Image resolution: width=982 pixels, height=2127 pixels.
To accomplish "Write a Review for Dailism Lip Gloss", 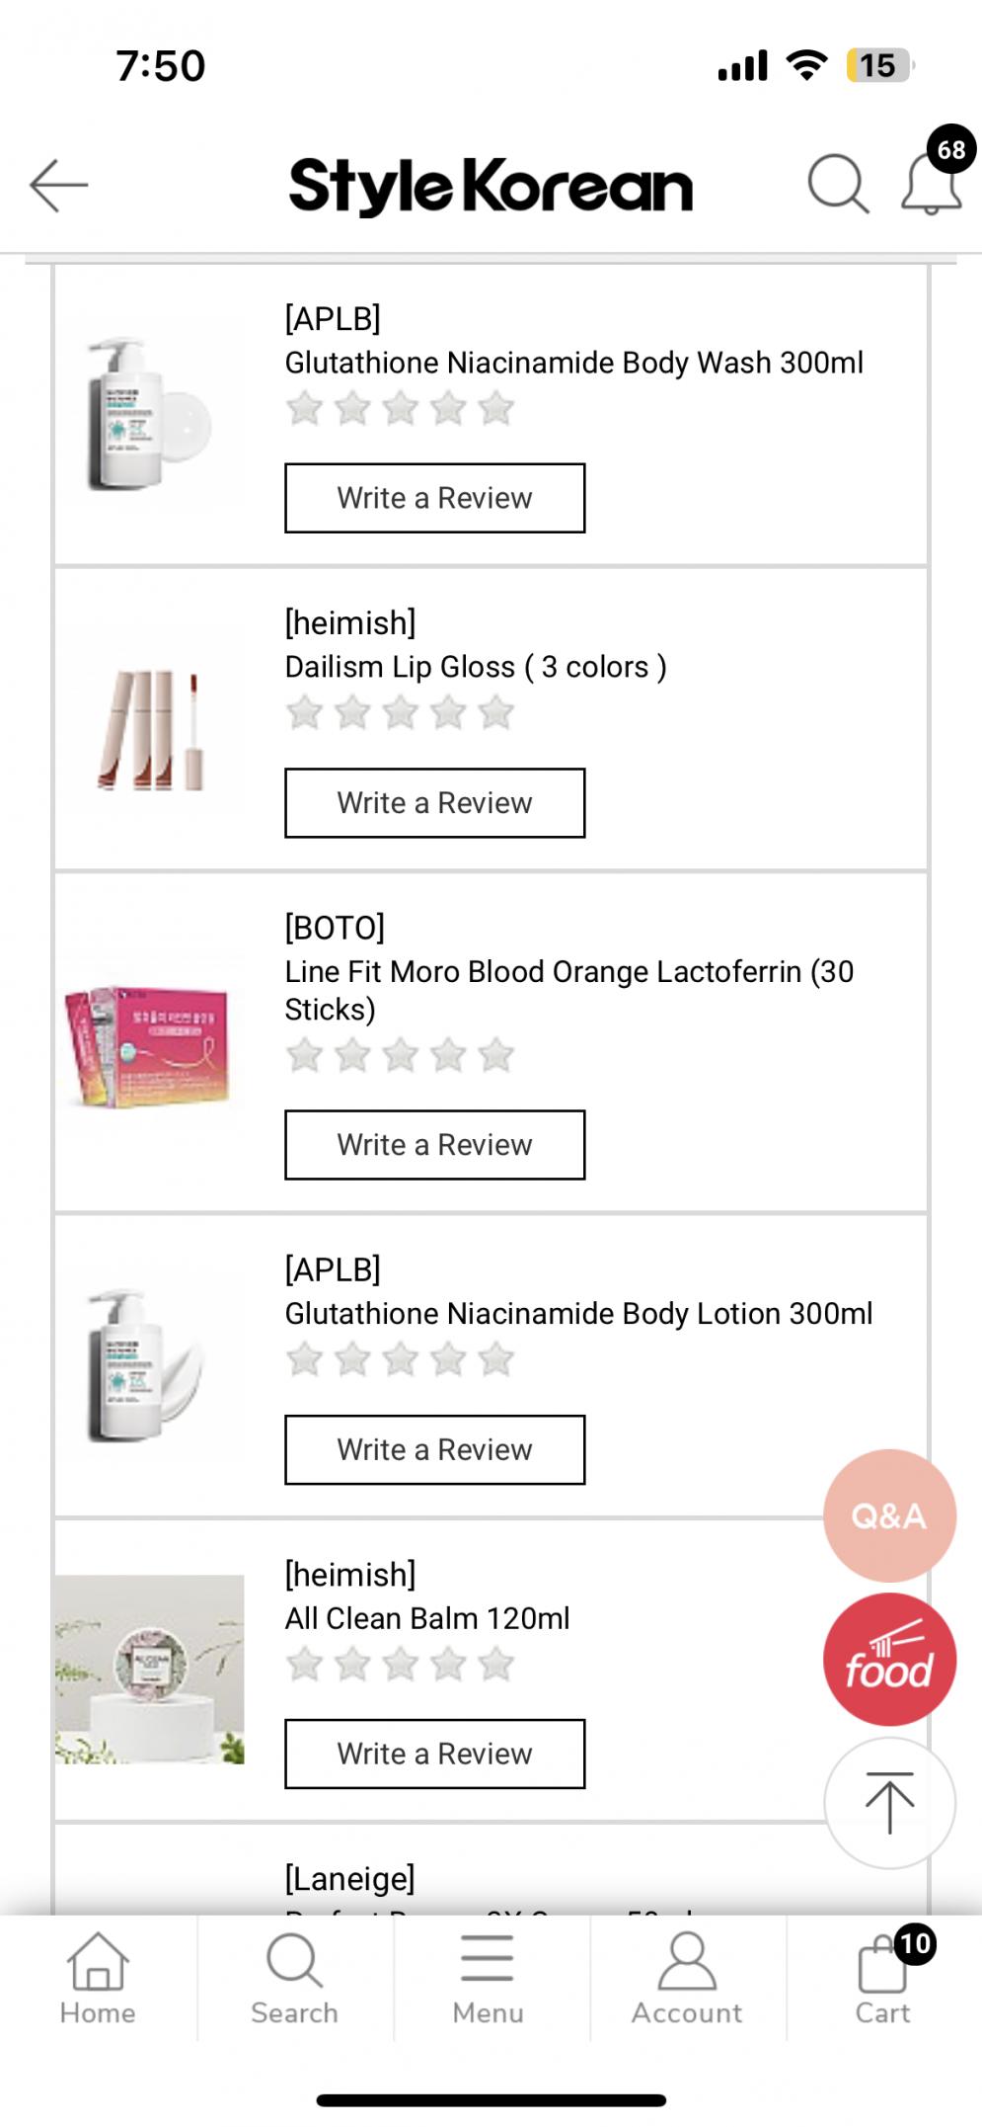I will 434,803.
